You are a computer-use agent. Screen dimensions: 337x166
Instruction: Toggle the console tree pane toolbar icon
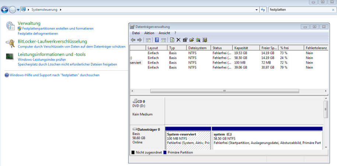pos(148,40)
